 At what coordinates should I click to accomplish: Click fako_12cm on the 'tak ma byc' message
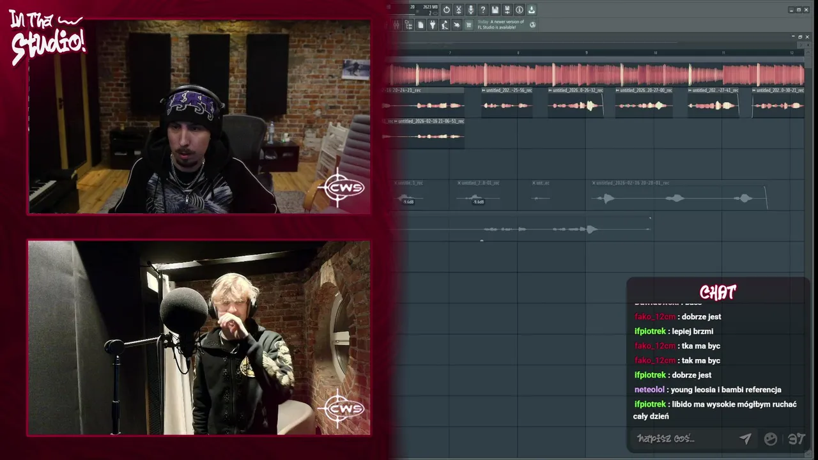pos(655,360)
